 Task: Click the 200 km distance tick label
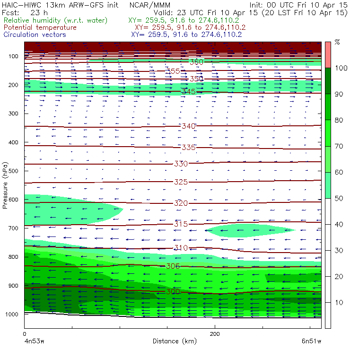pos(215,334)
